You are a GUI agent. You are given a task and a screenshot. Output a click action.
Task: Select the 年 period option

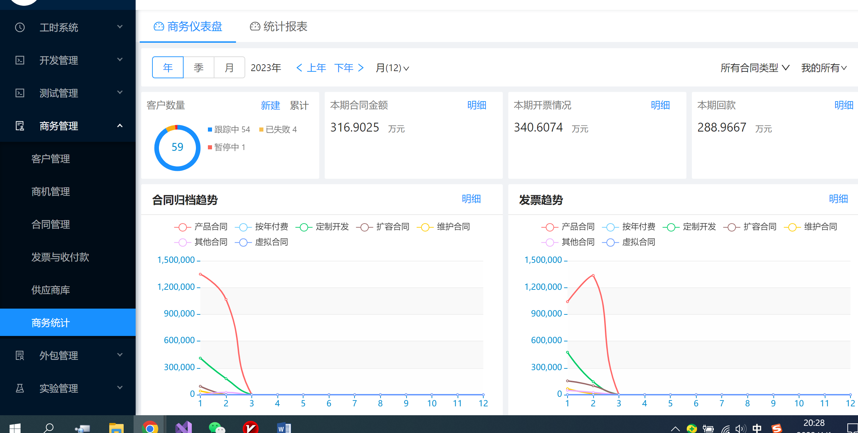click(x=168, y=68)
